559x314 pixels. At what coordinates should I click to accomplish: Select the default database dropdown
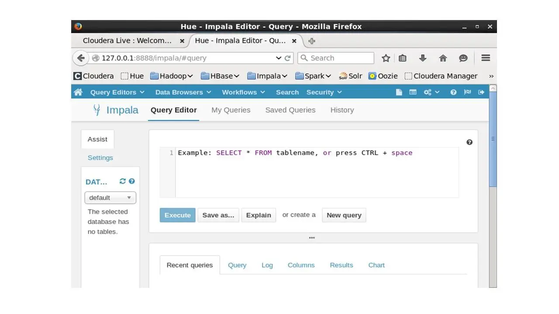pos(110,198)
